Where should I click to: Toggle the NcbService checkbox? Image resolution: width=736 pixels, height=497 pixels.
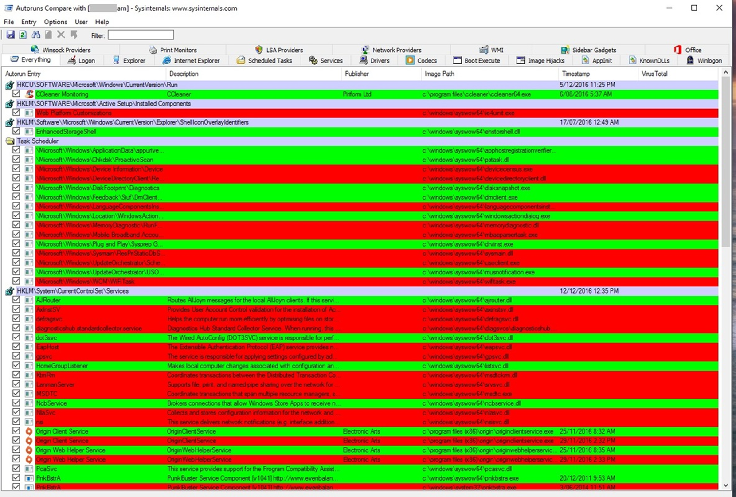click(x=16, y=403)
